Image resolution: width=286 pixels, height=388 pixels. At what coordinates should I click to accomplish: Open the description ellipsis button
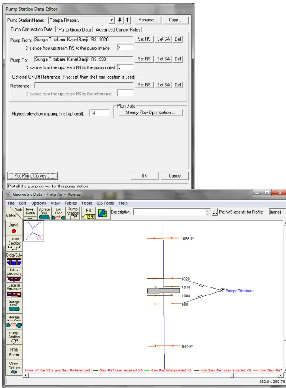tap(215, 212)
